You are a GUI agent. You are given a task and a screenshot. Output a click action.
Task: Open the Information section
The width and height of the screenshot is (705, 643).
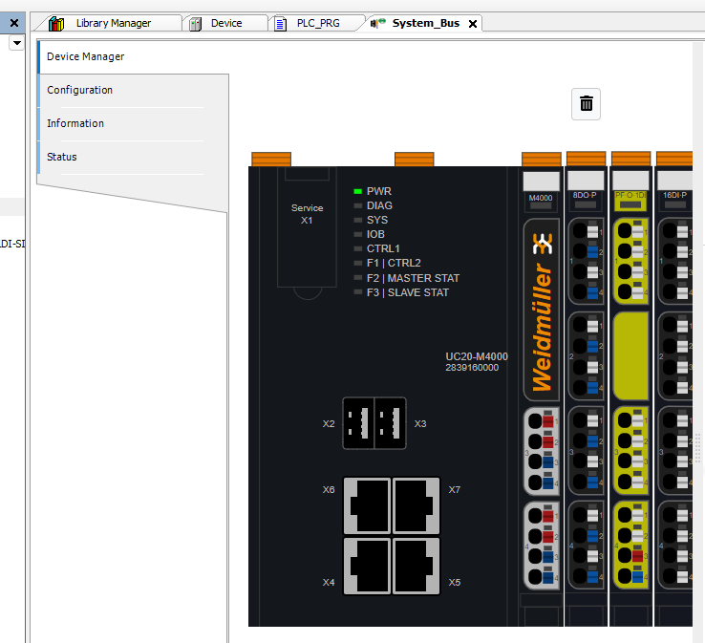pos(133,123)
